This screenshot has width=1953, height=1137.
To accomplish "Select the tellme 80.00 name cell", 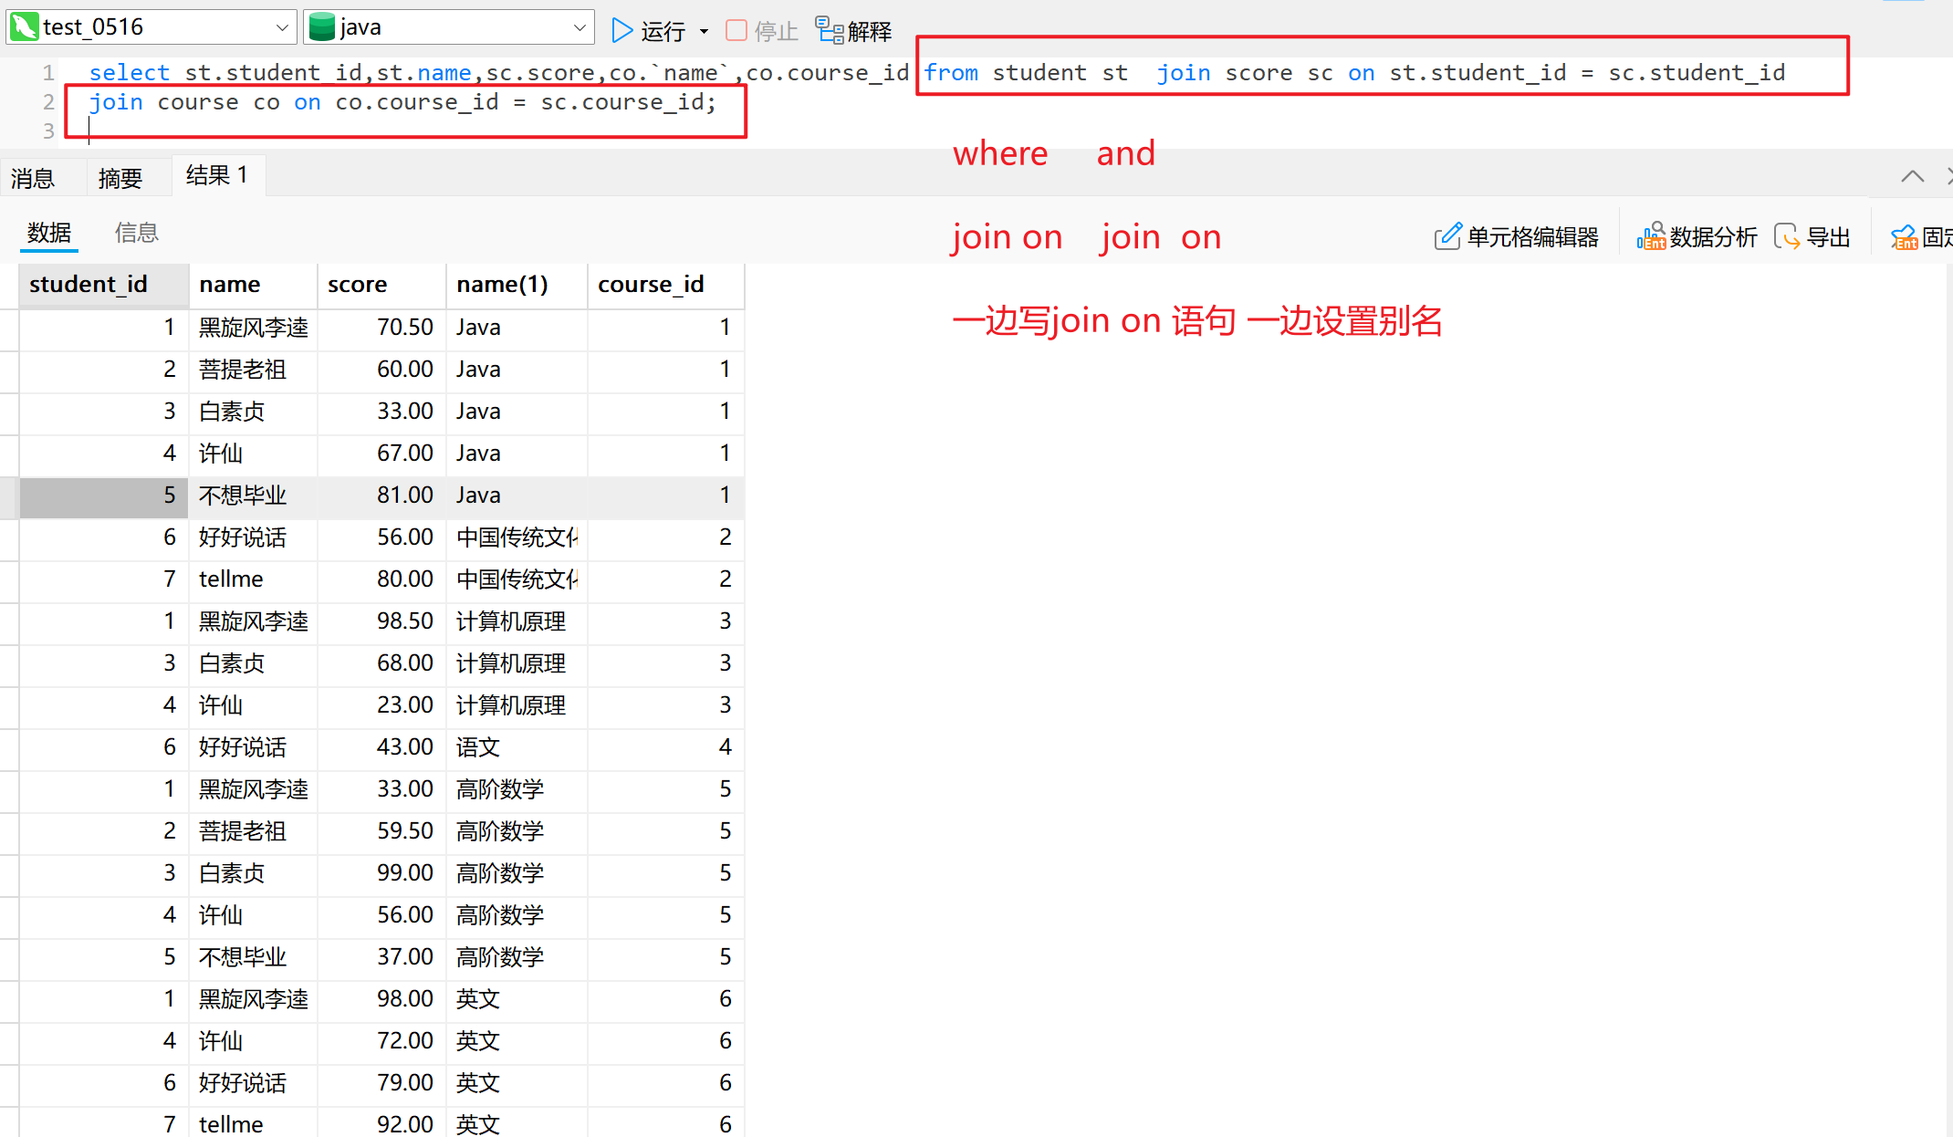I will 232,579.
